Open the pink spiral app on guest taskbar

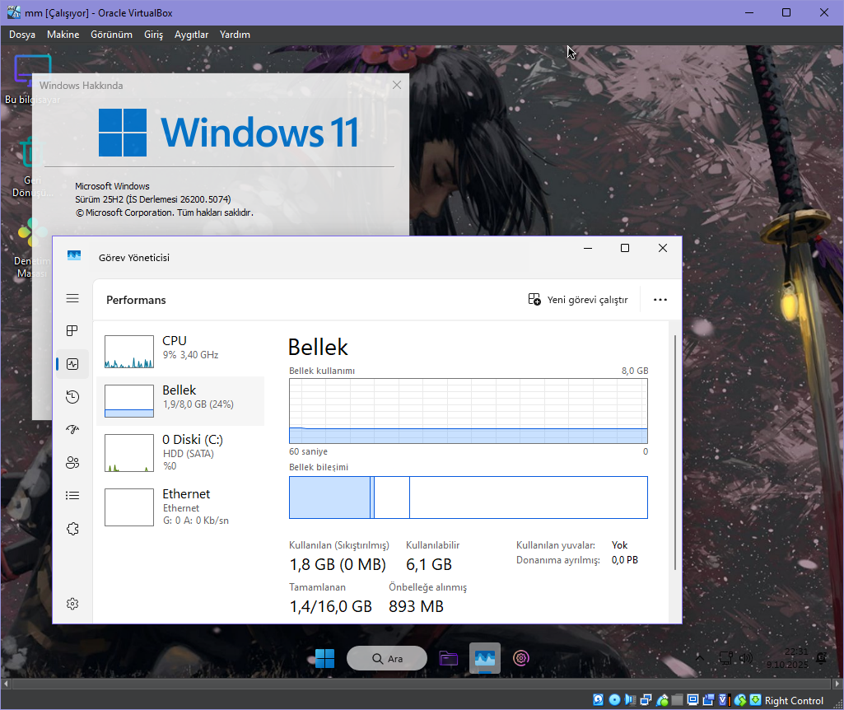[520, 658]
